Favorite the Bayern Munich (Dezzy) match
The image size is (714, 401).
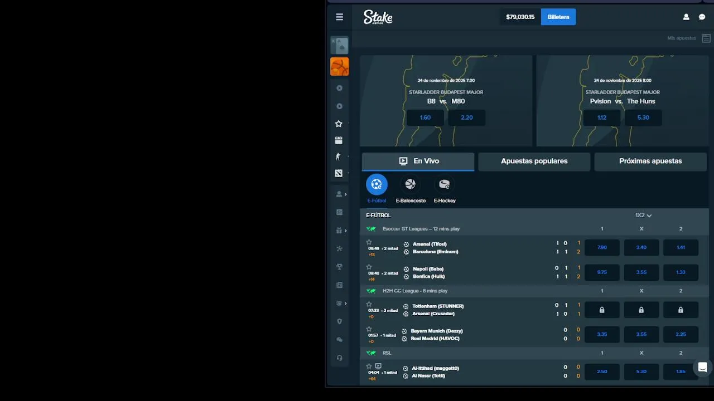pyautogui.click(x=369, y=329)
